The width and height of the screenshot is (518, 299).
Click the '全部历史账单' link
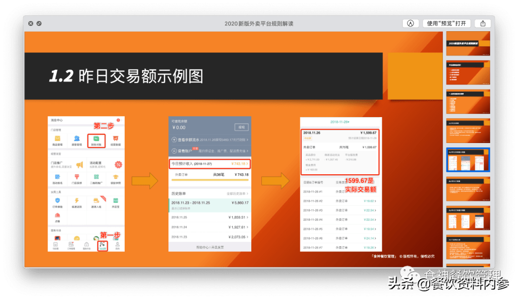(x=237, y=193)
